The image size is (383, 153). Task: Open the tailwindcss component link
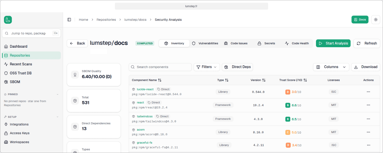click(x=145, y=116)
